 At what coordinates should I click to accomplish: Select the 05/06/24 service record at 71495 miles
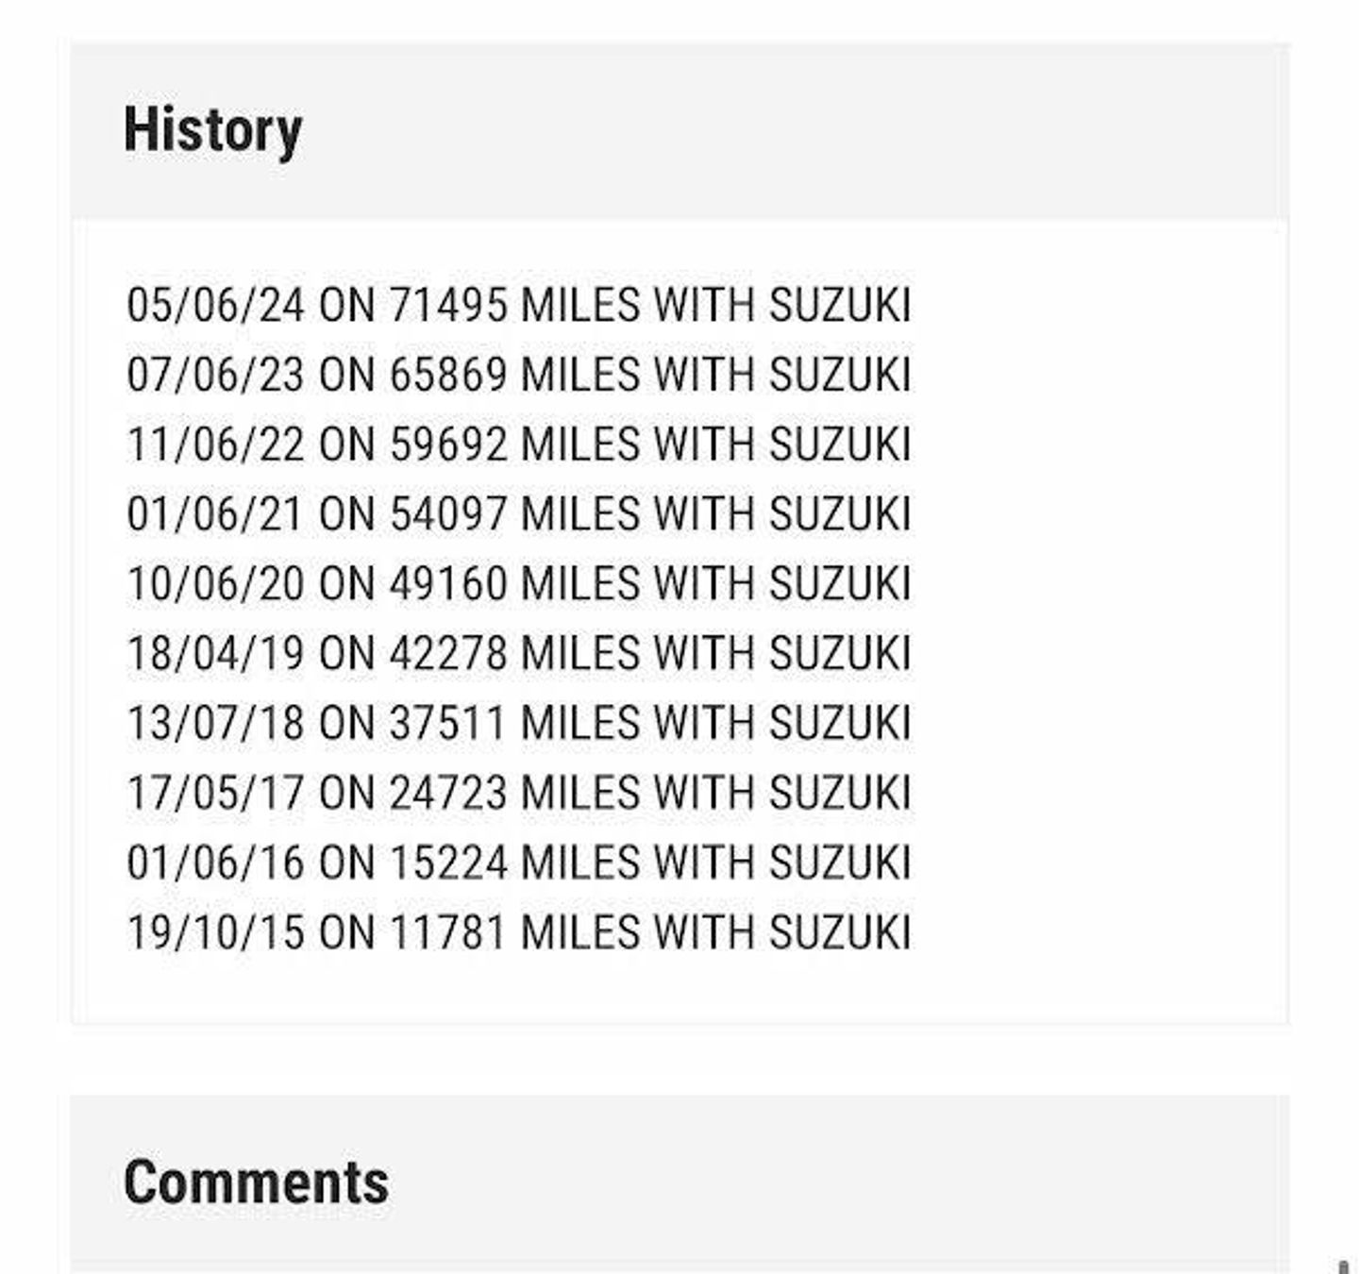point(519,305)
